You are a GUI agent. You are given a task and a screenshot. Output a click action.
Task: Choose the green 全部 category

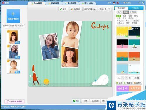(119, 16)
